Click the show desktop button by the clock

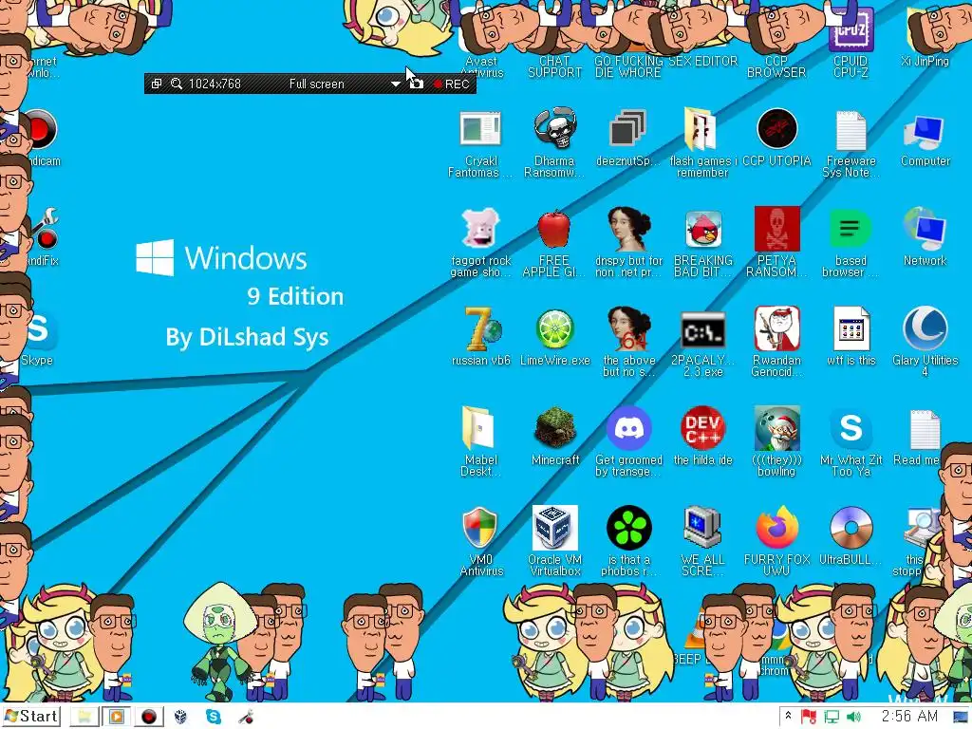click(x=962, y=717)
